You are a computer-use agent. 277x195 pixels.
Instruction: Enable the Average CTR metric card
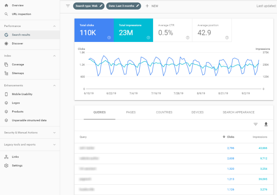point(172,30)
